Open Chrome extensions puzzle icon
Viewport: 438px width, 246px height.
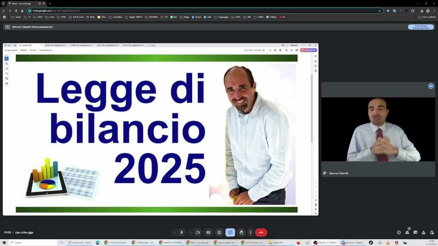[x=413, y=11]
